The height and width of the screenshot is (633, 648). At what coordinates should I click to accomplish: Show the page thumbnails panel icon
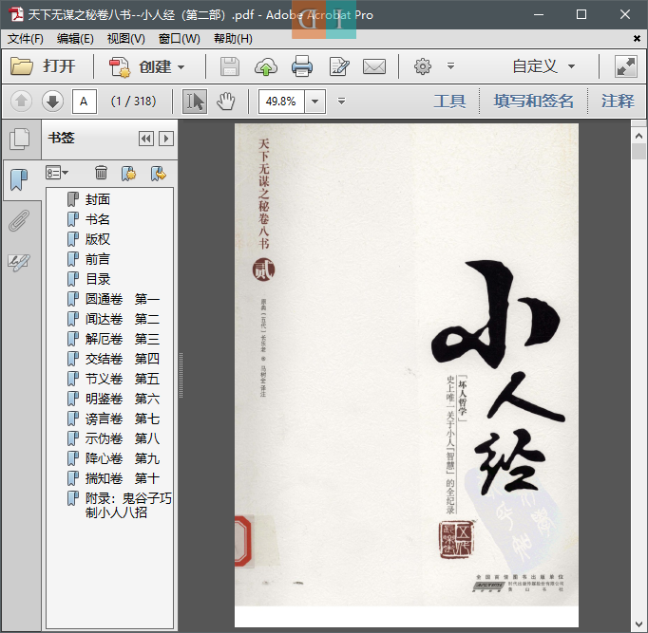20,140
